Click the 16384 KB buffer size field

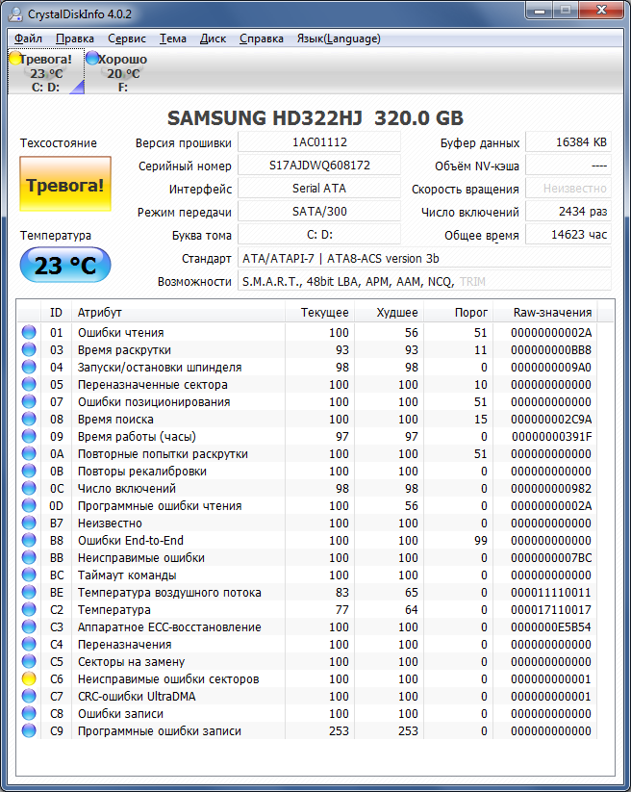[x=568, y=141]
